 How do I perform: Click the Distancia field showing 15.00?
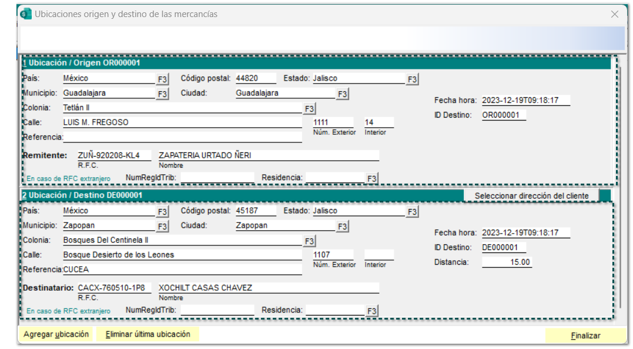point(507,262)
